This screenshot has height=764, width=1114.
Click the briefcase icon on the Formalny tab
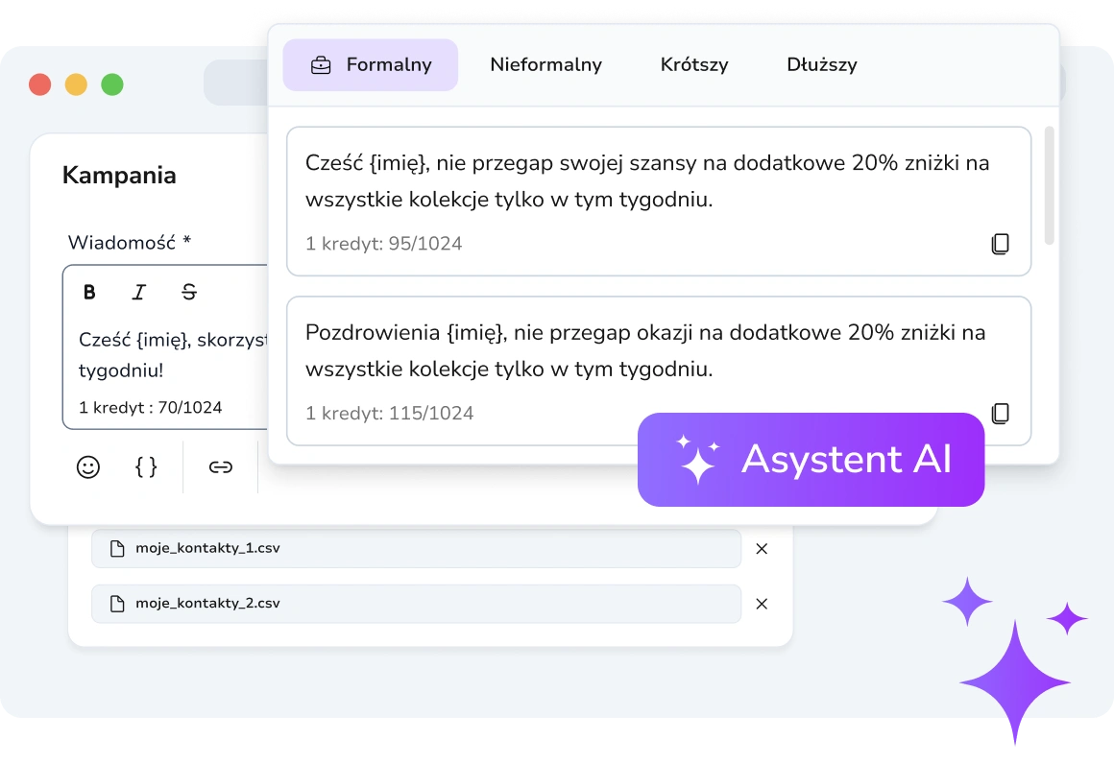(x=319, y=64)
